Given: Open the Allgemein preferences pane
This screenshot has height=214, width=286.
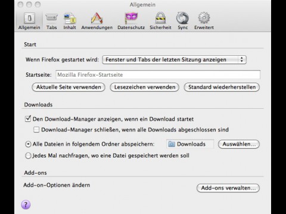Looking at the screenshot, I should click(29, 21).
